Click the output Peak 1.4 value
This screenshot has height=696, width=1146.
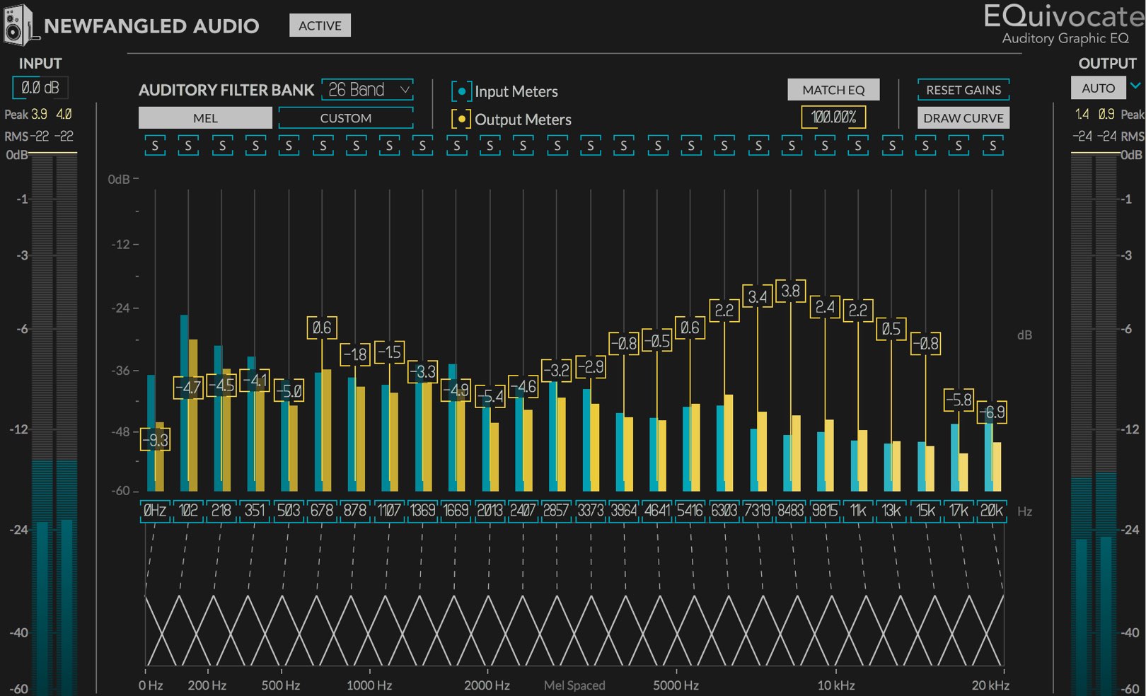coord(1082,114)
